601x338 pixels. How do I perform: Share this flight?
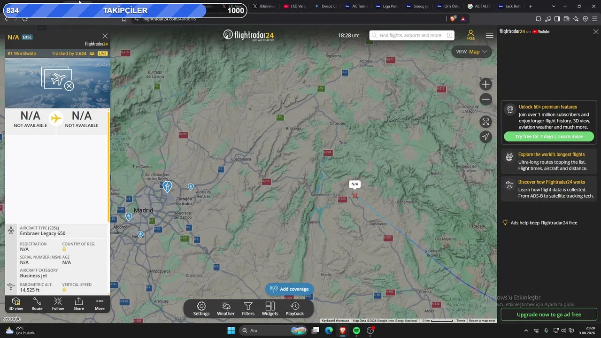[x=79, y=304]
